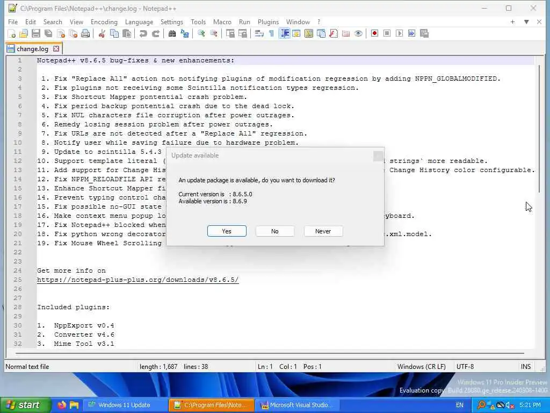Close the change.log tab with red X
This screenshot has width=550, height=413.
click(56, 49)
